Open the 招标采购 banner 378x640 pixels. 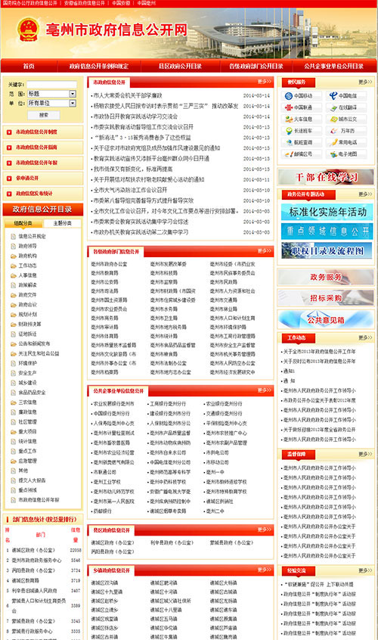[x=326, y=298]
